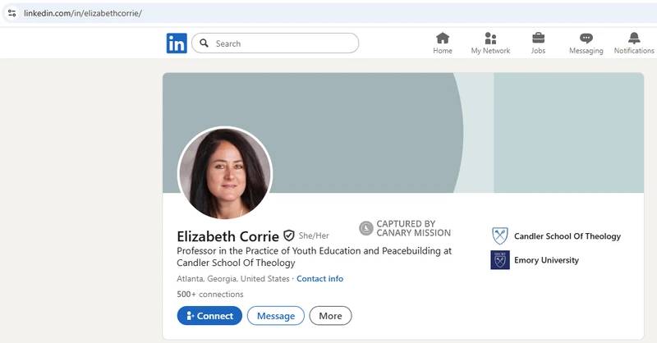This screenshot has width=657, height=343.
Task: Open the Emory University link
Action: tap(546, 260)
